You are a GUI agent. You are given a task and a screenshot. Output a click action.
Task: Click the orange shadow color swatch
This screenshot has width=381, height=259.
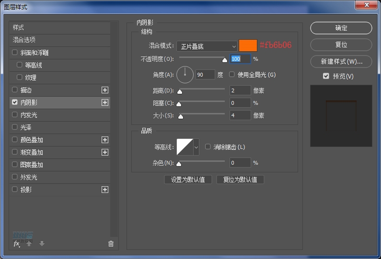click(x=248, y=46)
